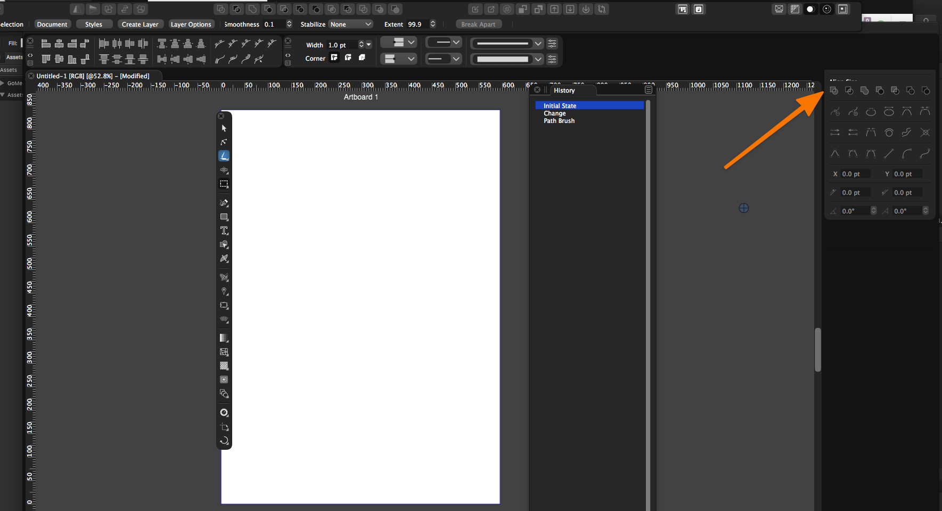Open Layer Options button
The width and height of the screenshot is (942, 511).
191,24
